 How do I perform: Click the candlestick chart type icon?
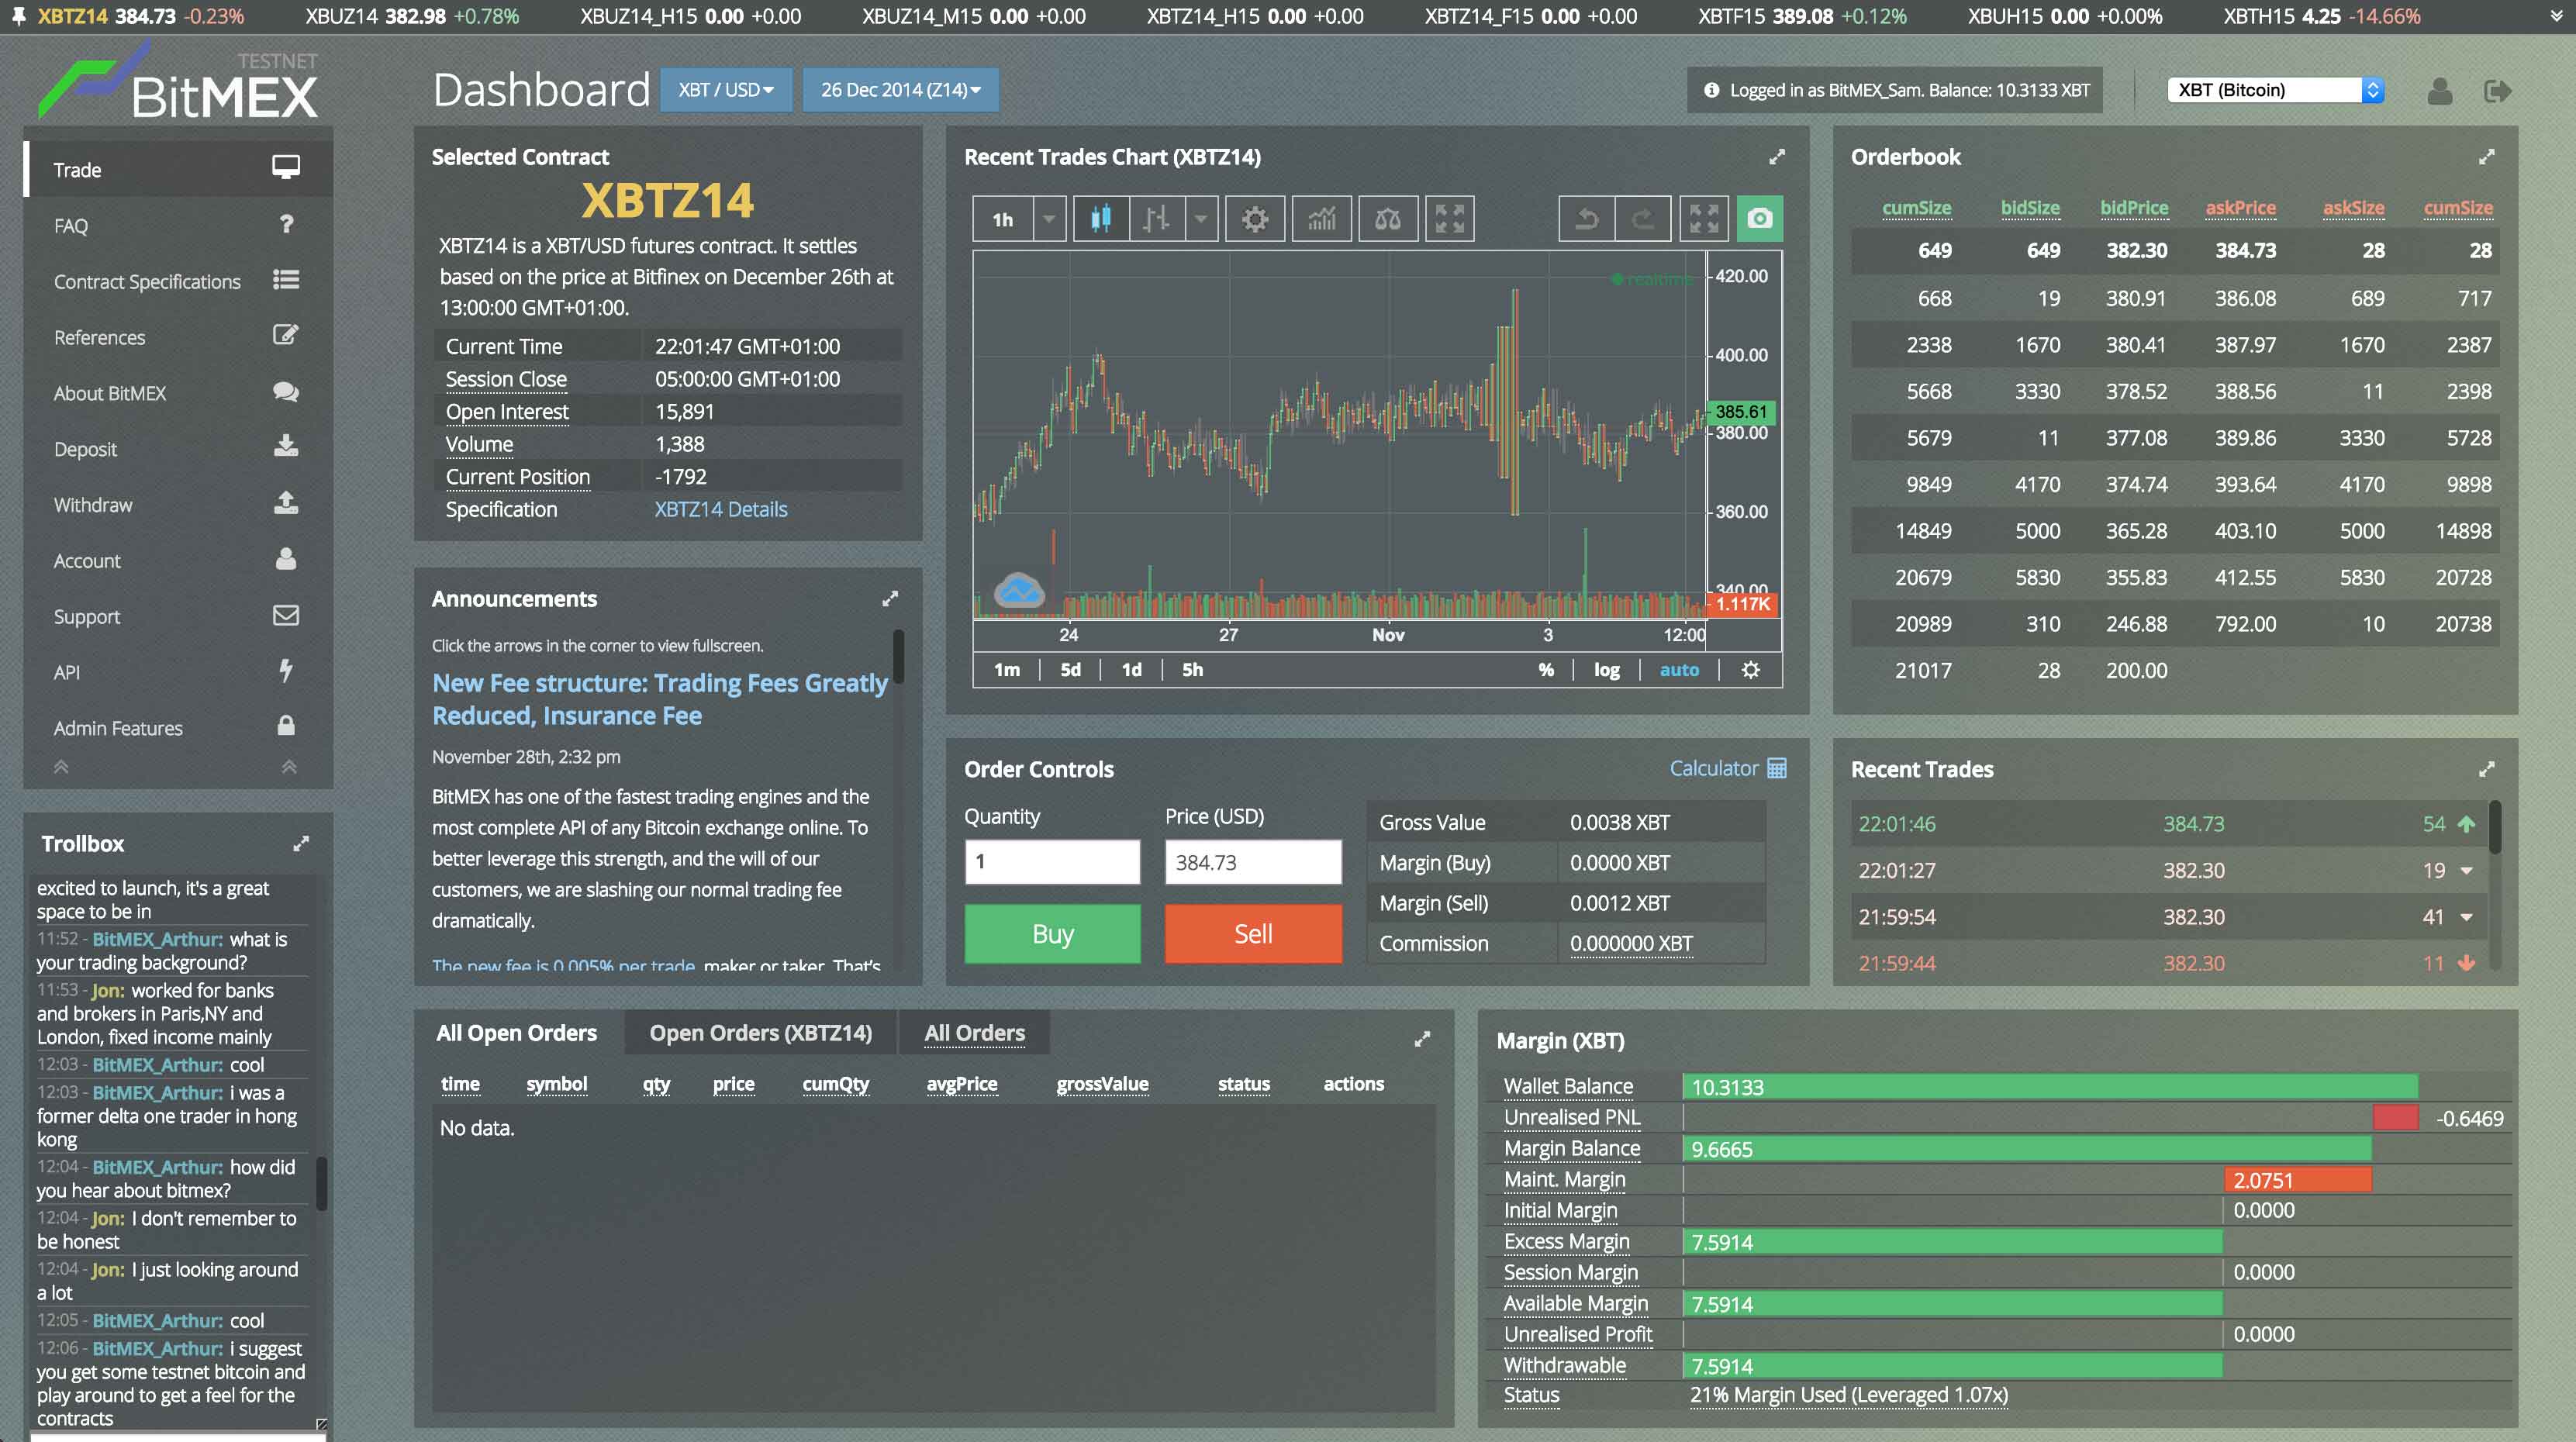point(1101,218)
